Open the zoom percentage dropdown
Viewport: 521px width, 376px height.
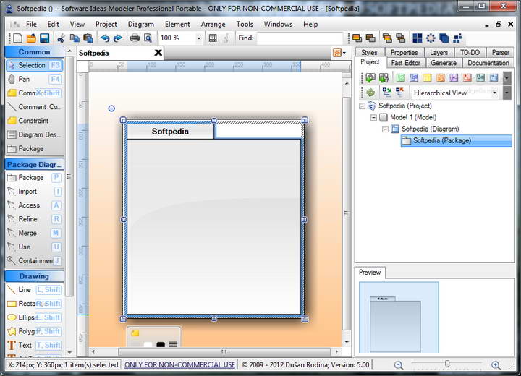[x=199, y=38]
